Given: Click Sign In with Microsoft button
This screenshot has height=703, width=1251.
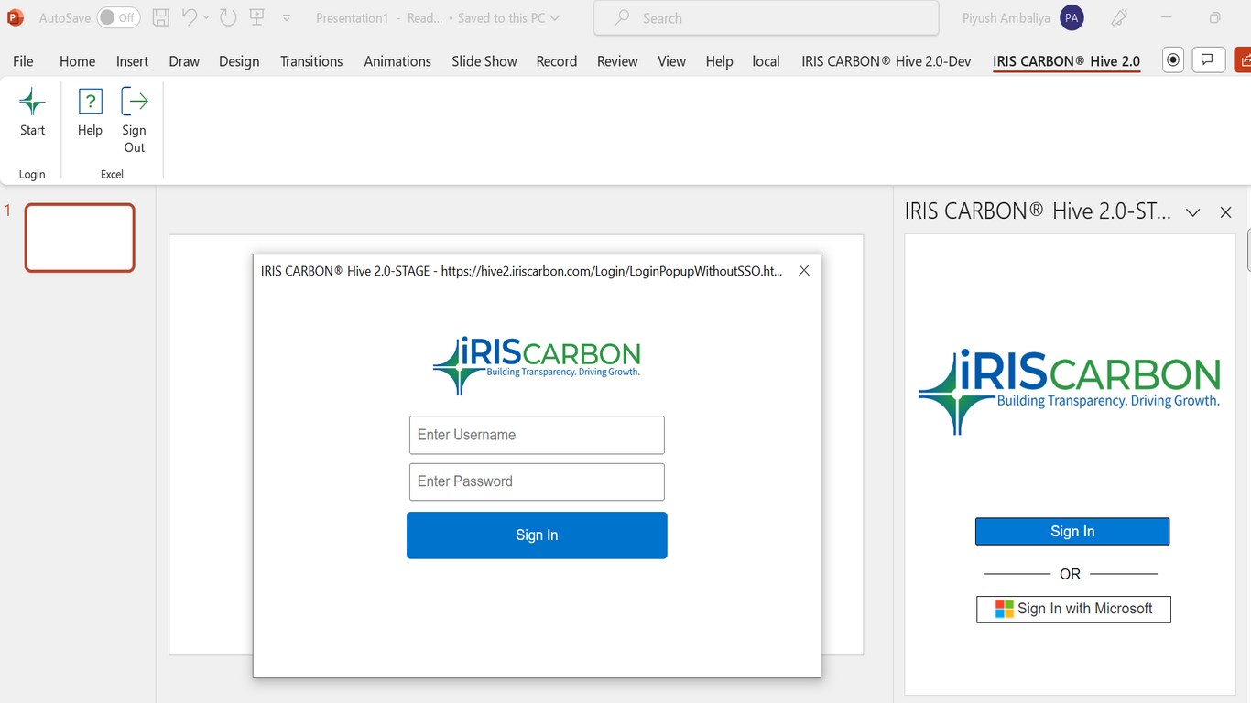Looking at the screenshot, I should pos(1073,609).
